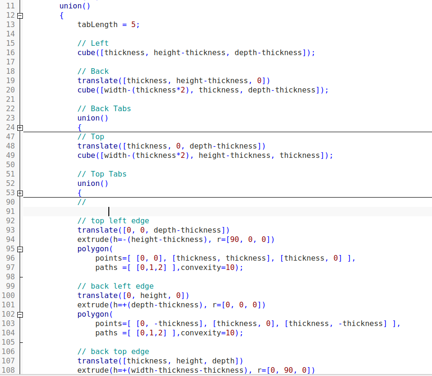Collapse the polygon block at line 95

20,249
